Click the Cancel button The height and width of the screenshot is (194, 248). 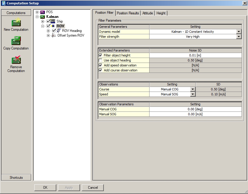[93, 188]
